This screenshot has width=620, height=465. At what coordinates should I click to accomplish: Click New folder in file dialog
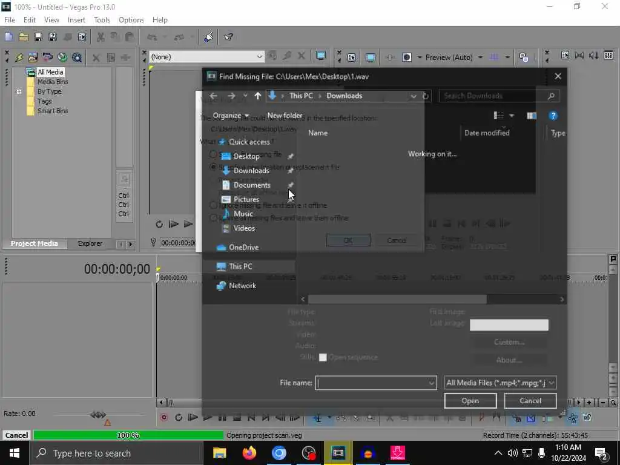285,116
